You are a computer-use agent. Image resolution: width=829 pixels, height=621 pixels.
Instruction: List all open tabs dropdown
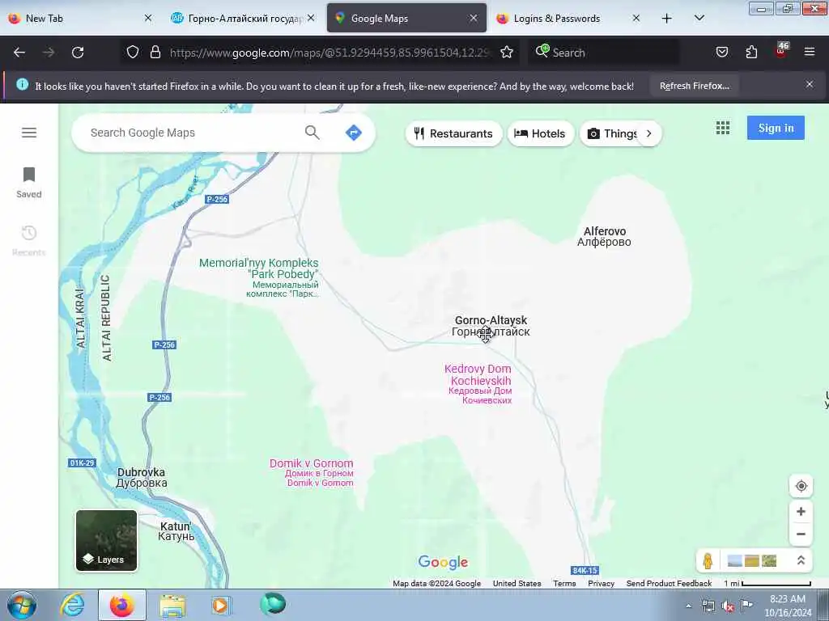[x=699, y=19]
